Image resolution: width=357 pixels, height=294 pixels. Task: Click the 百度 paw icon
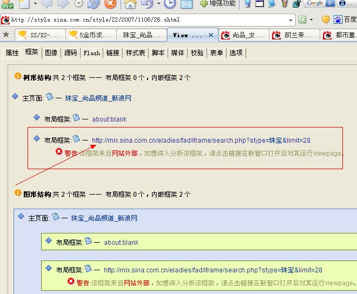click(338, 19)
